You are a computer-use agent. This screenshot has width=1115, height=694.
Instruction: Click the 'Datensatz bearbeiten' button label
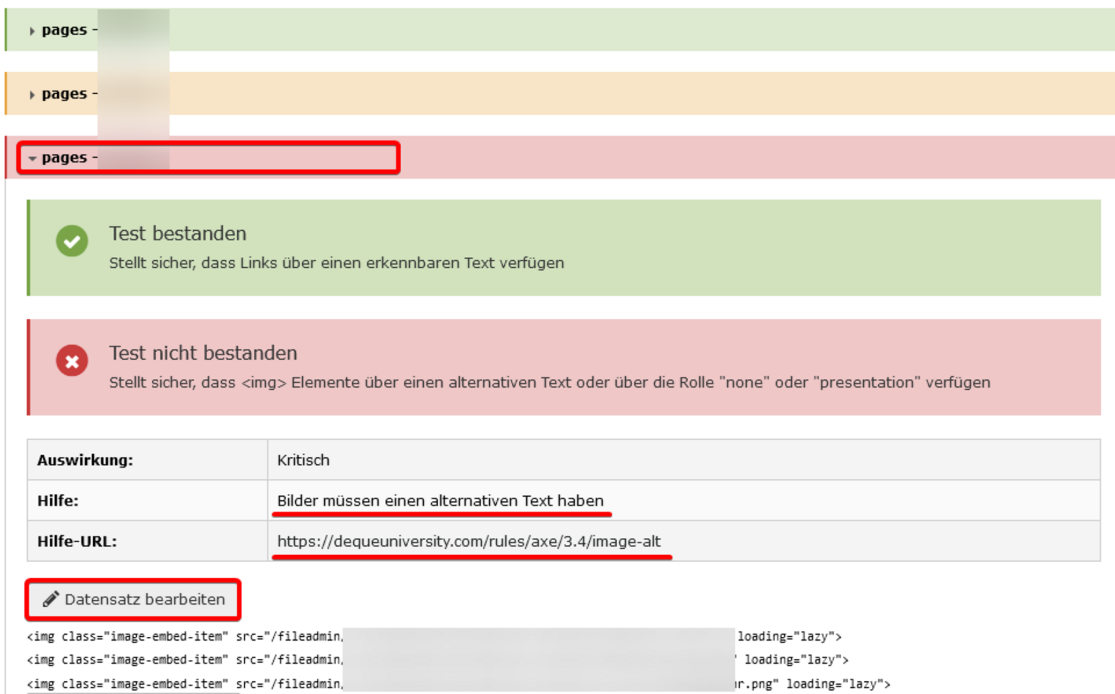pos(145,599)
